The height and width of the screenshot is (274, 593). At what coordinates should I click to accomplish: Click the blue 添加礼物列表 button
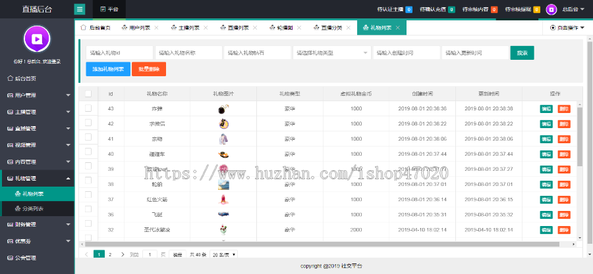coord(108,69)
